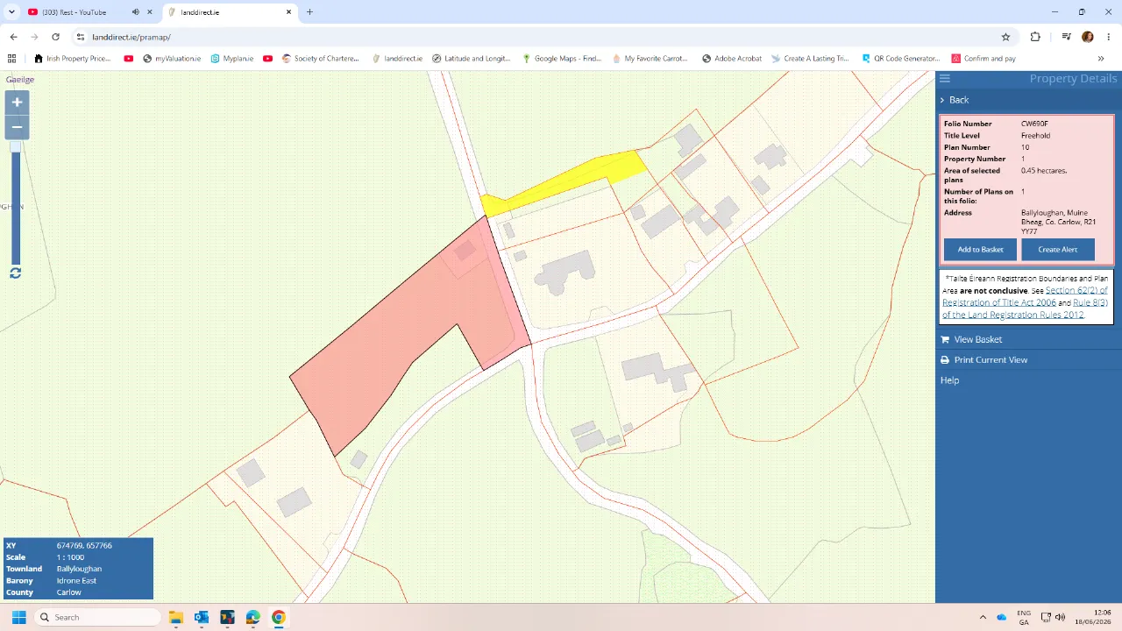The image size is (1122, 631).
Task: Open the Help item in side panel
Action: click(949, 380)
